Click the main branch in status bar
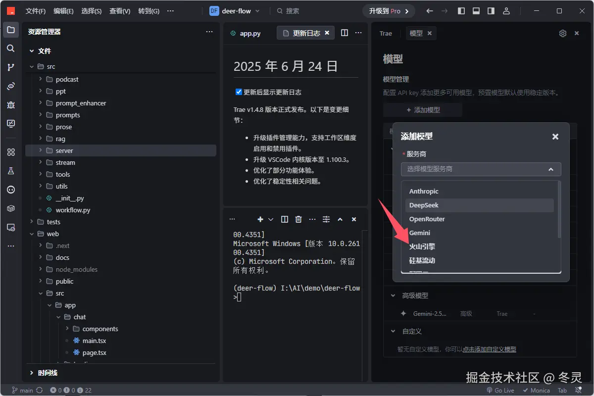Viewport: 594px width, 396px height. [x=22, y=390]
